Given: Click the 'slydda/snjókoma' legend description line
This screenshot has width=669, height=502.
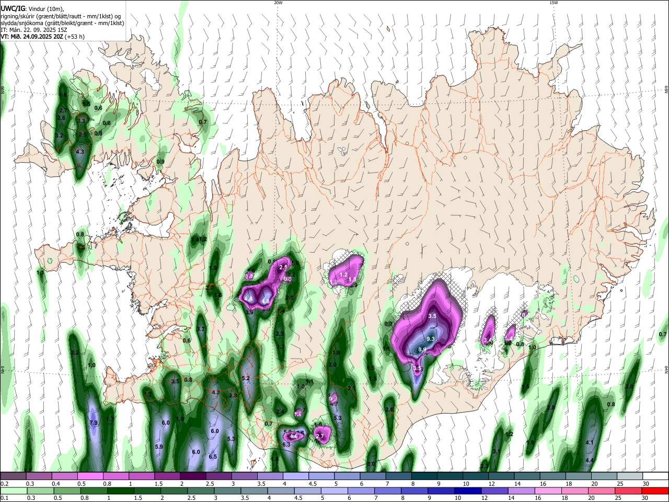Looking at the screenshot, I should (62, 23).
